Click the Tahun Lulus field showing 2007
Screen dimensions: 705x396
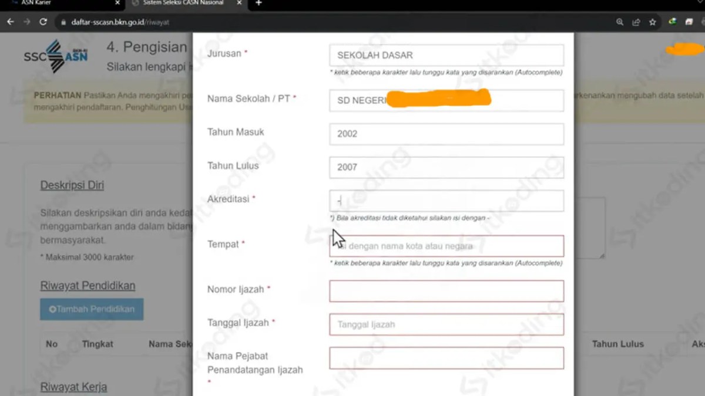pos(446,167)
